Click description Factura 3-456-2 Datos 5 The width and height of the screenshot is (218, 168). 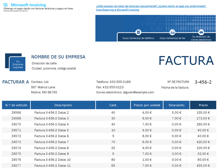pyautogui.click(x=51, y=130)
